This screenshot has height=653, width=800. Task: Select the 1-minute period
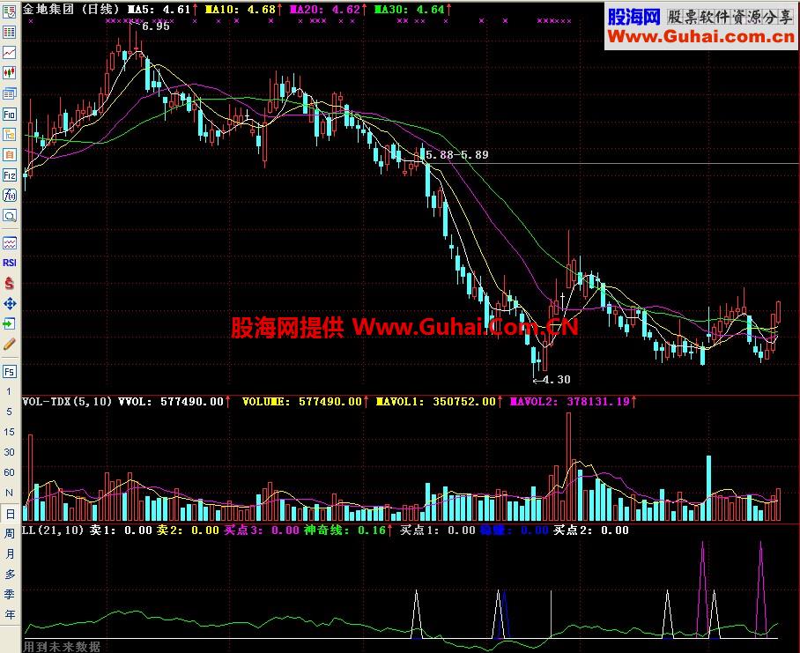[9, 391]
